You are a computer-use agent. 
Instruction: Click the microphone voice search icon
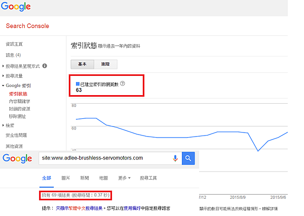[175, 158]
